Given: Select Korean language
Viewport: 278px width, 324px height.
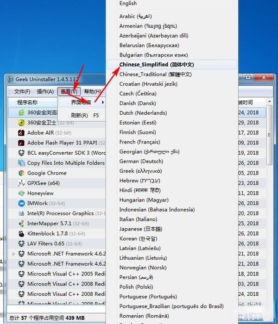Looking at the screenshot, I should click(172, 239).
